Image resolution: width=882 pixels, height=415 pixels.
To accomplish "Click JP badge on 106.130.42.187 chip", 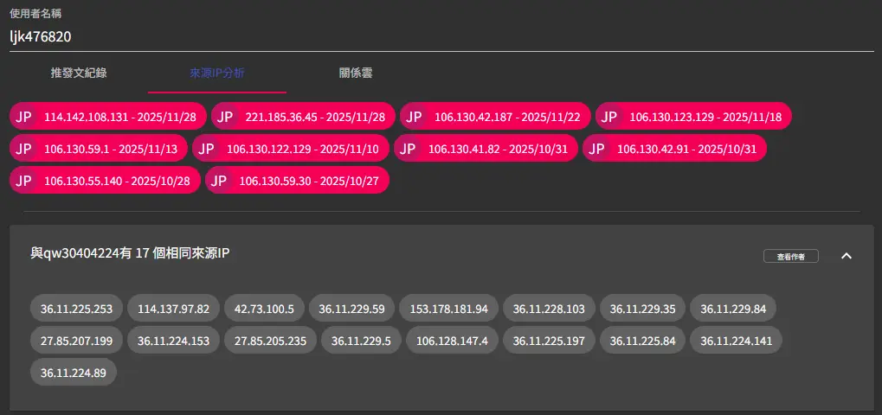I will tap(414, 117).
